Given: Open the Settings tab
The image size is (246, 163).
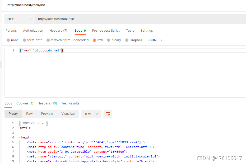Looking at the screenshot, I should [x=147, y=31].
